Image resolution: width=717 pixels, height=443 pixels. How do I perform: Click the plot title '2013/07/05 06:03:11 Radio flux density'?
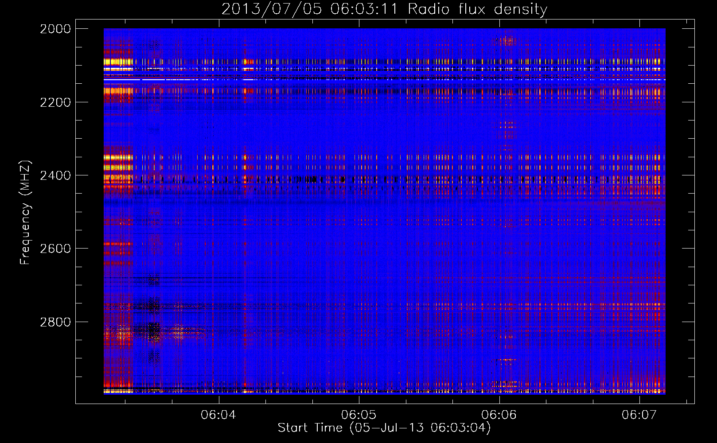pyautogui.click(x=384, y=9)
